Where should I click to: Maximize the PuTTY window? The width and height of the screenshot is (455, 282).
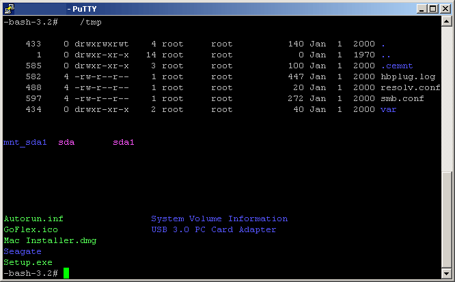[x=432, y=9]
